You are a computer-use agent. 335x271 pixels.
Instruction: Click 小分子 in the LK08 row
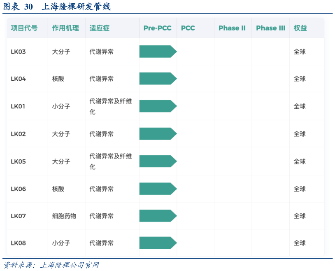[61, 243]
